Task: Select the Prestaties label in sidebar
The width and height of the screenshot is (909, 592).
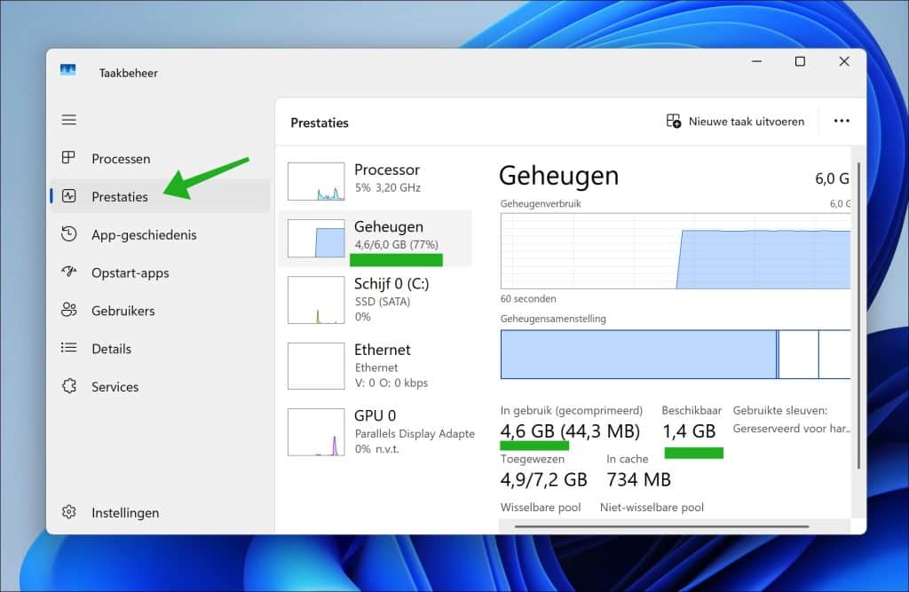Action: click(x=120, y=196)
